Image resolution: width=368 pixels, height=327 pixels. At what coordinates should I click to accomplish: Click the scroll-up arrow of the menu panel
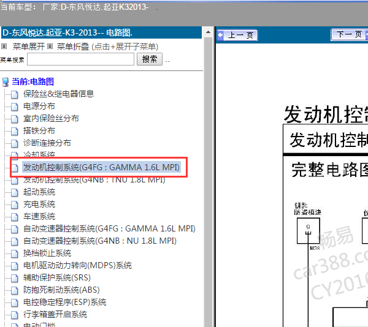click(x=208, y=32)
